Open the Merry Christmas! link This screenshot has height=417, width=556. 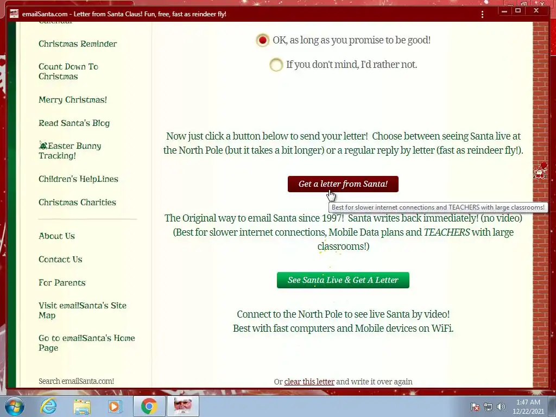(x=73, y=100)
